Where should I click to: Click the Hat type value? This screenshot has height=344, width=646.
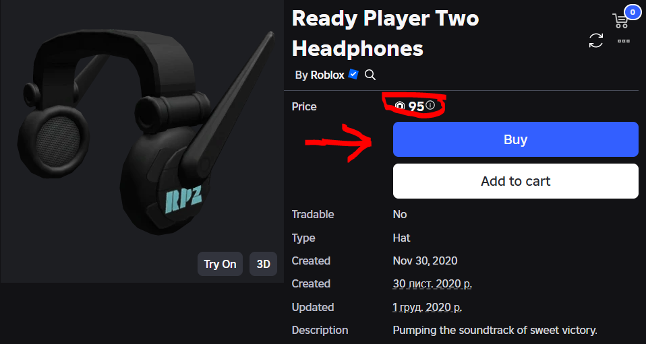(401, 238)
